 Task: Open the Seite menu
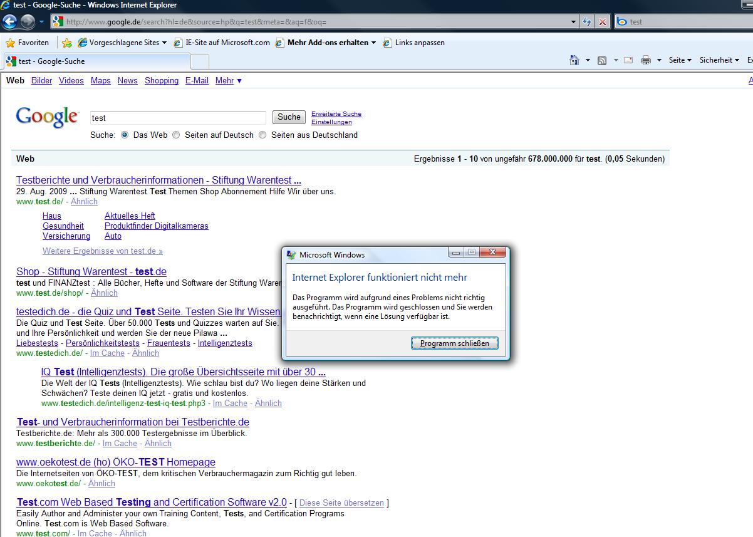[x=680, y=60]
